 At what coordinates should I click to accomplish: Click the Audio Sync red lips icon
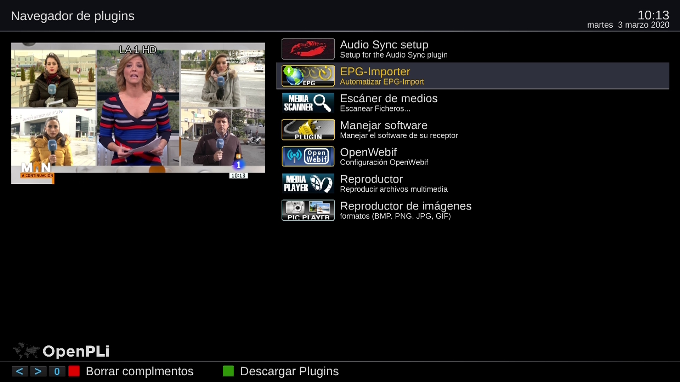(308, 49)
